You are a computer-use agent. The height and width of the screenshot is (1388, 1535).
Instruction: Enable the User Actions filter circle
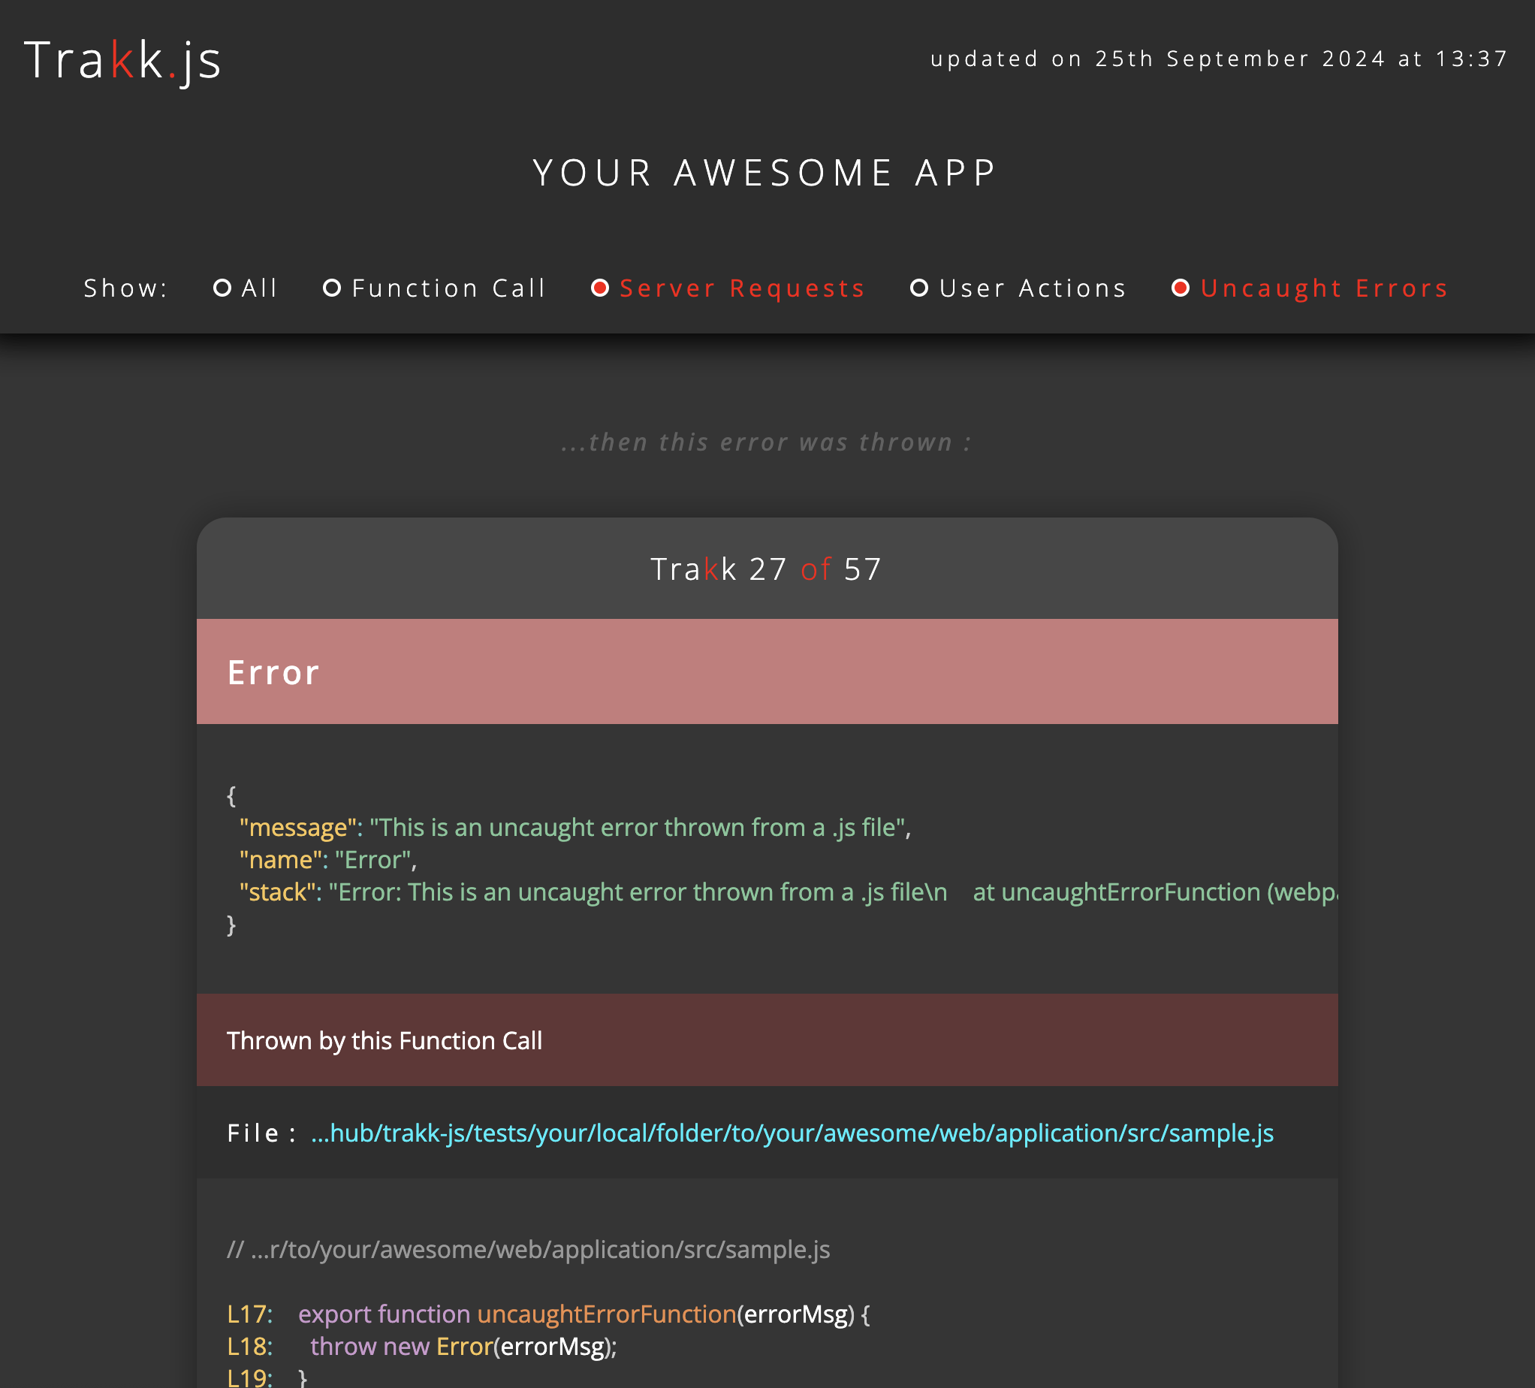pyautogui.click(x=919, y=288)
